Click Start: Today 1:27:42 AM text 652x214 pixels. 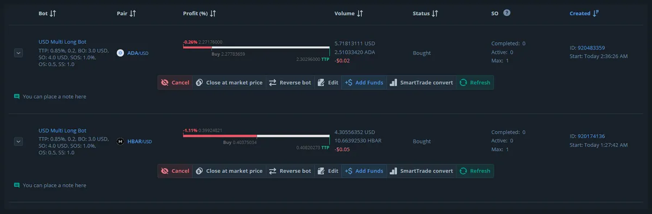(x=599, y=145)
